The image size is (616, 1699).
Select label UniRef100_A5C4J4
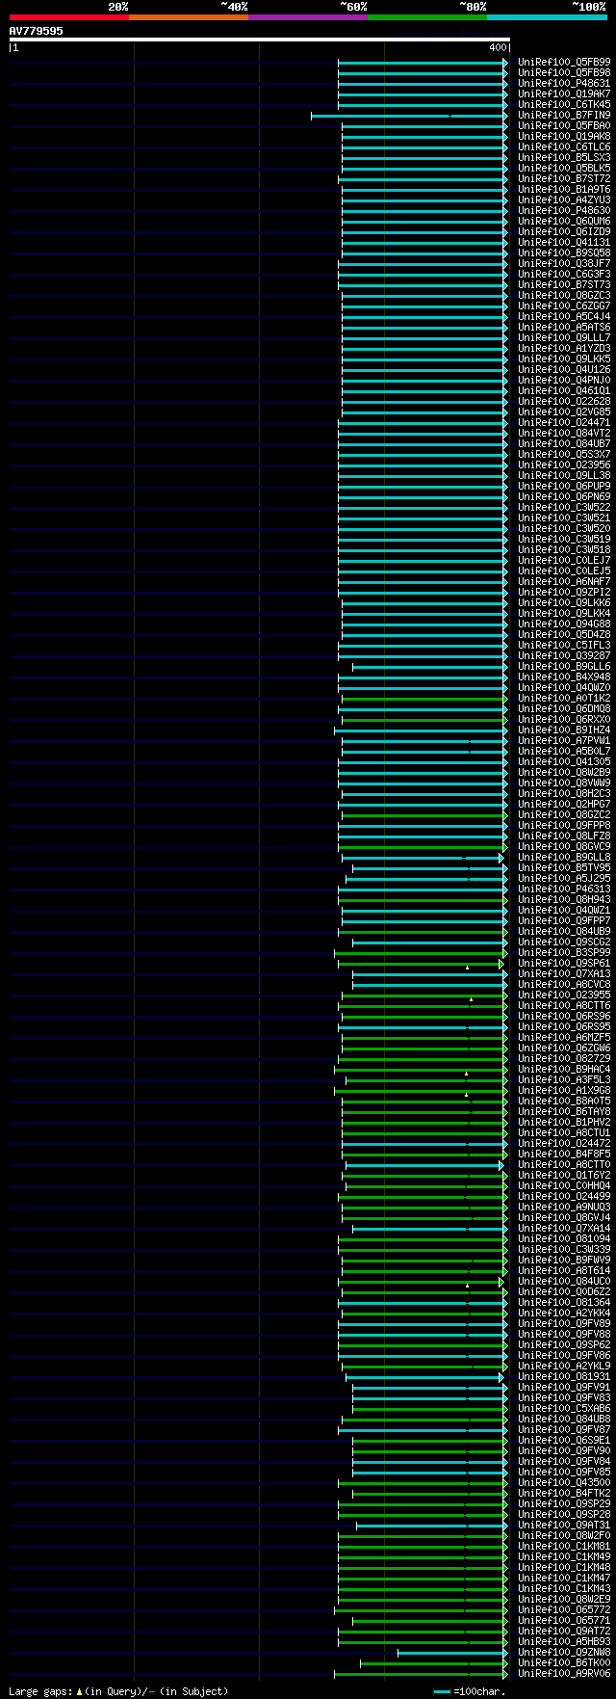pos(564,316)
